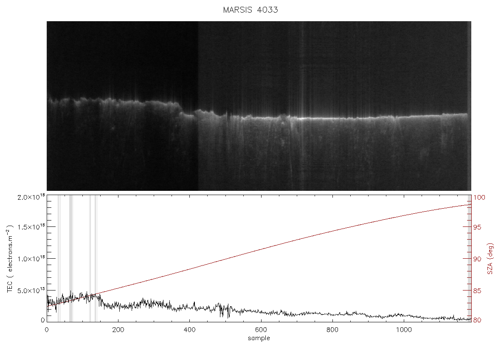
Task: Click the MARSIS 4033 plot title
Action: [250, 10]
